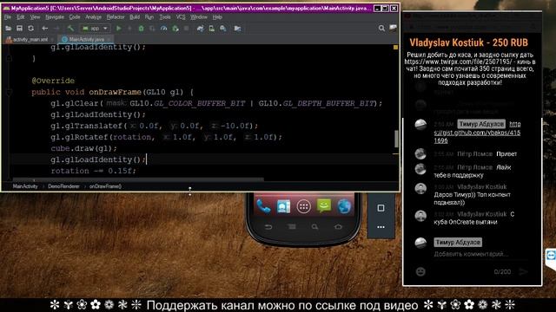
Task: Click the editor vertical scrollbar thumb
Action: tap(396, 139)
